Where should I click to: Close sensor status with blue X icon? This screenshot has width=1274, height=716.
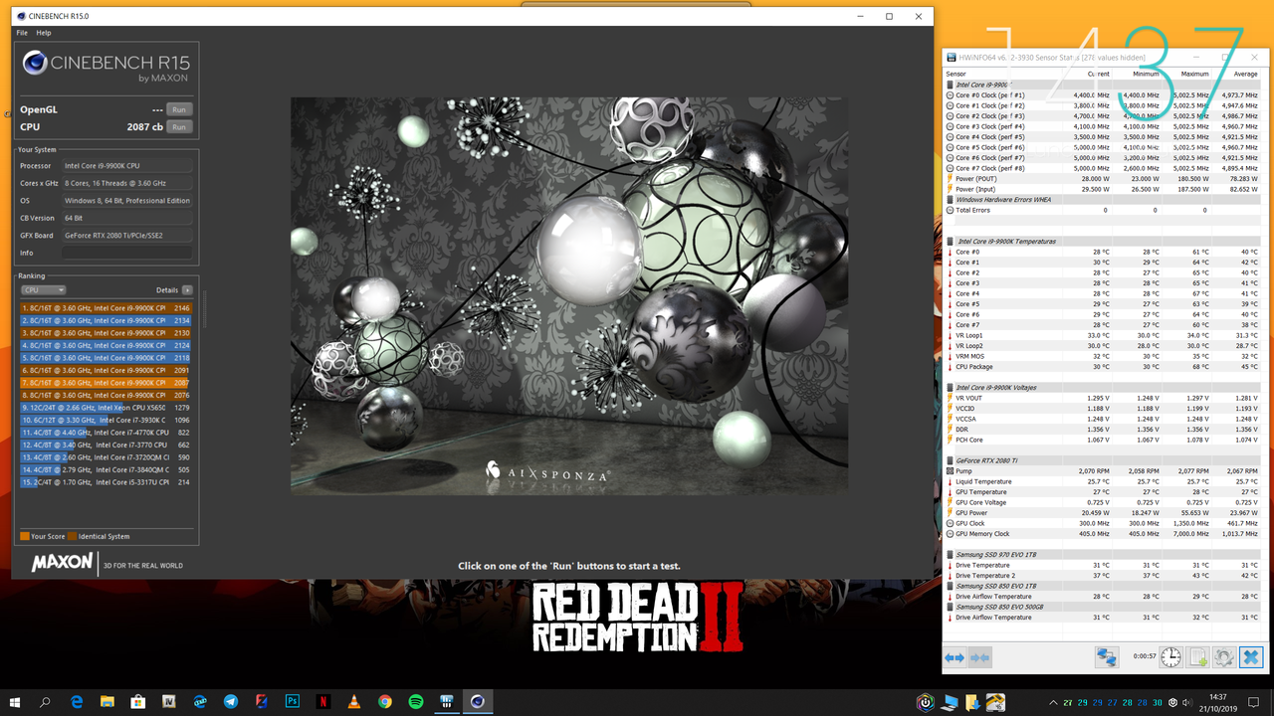coord(1251,656)
